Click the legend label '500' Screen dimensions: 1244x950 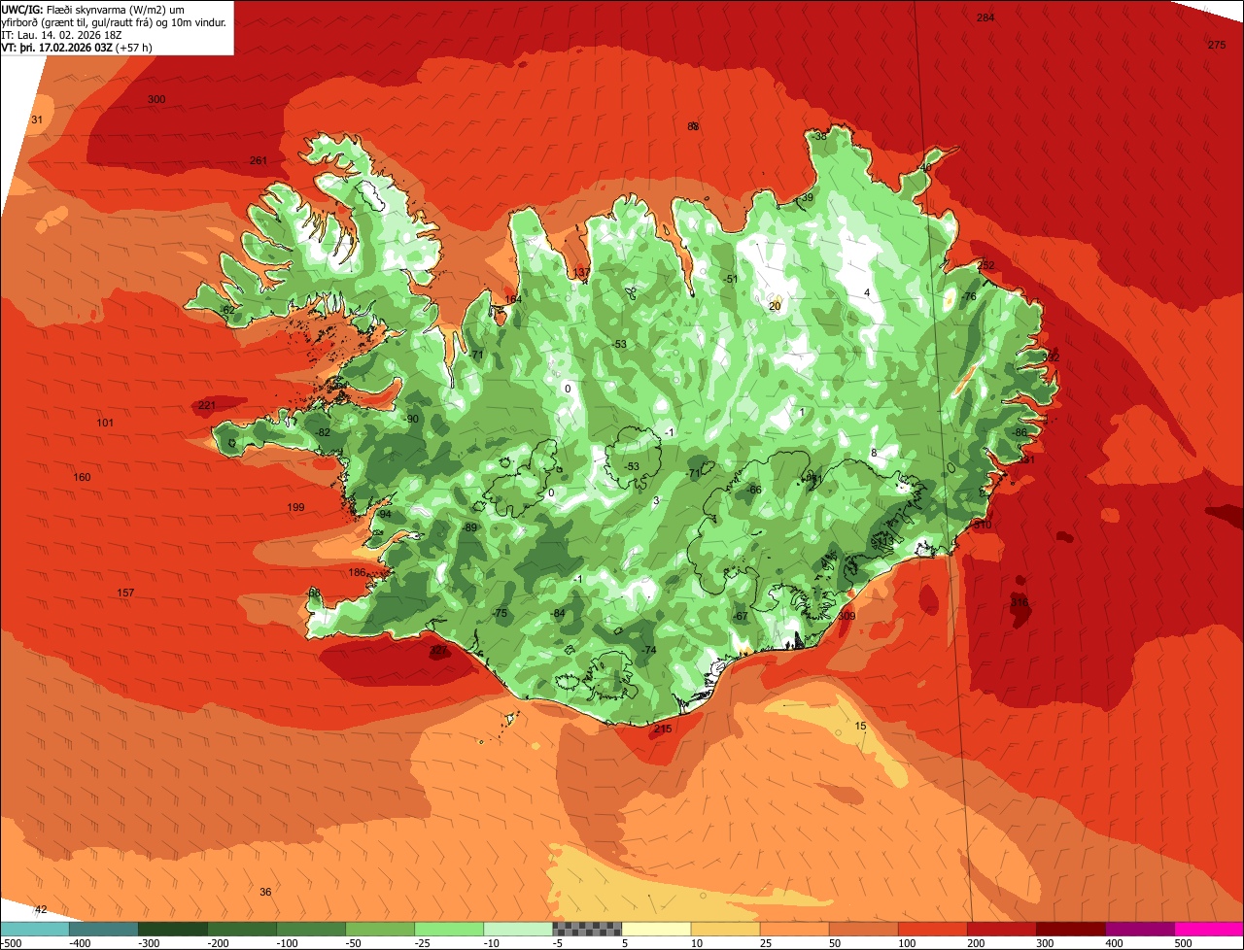click(1183, 943)
